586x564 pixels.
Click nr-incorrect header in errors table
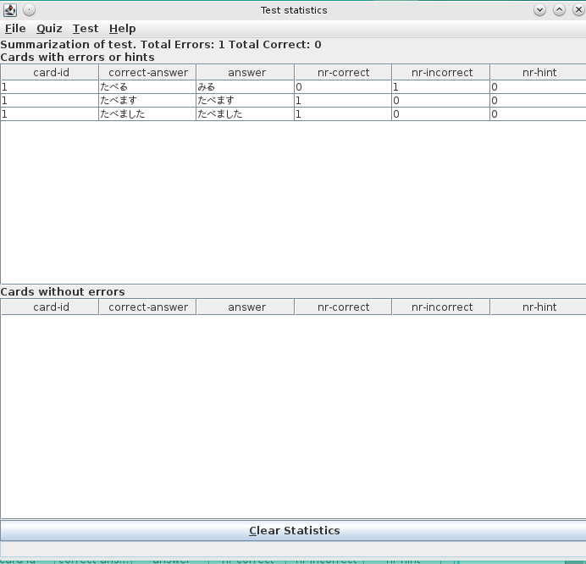pyautogui.click(x=441, y=72)
